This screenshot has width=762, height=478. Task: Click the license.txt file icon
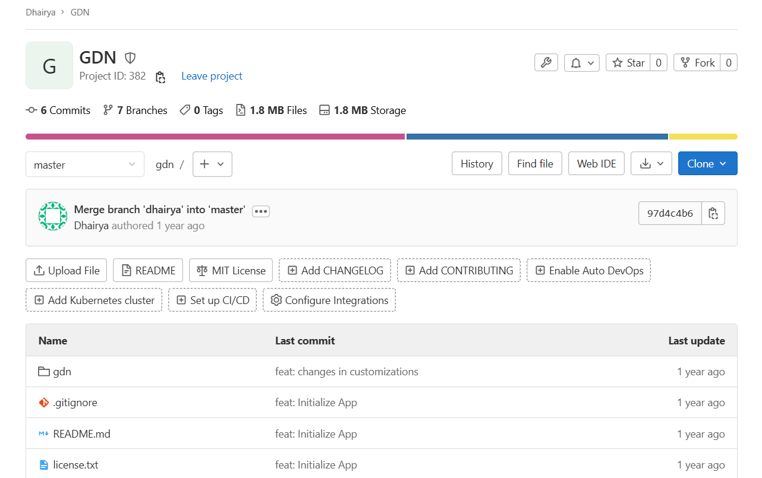[x=43, y=465]
